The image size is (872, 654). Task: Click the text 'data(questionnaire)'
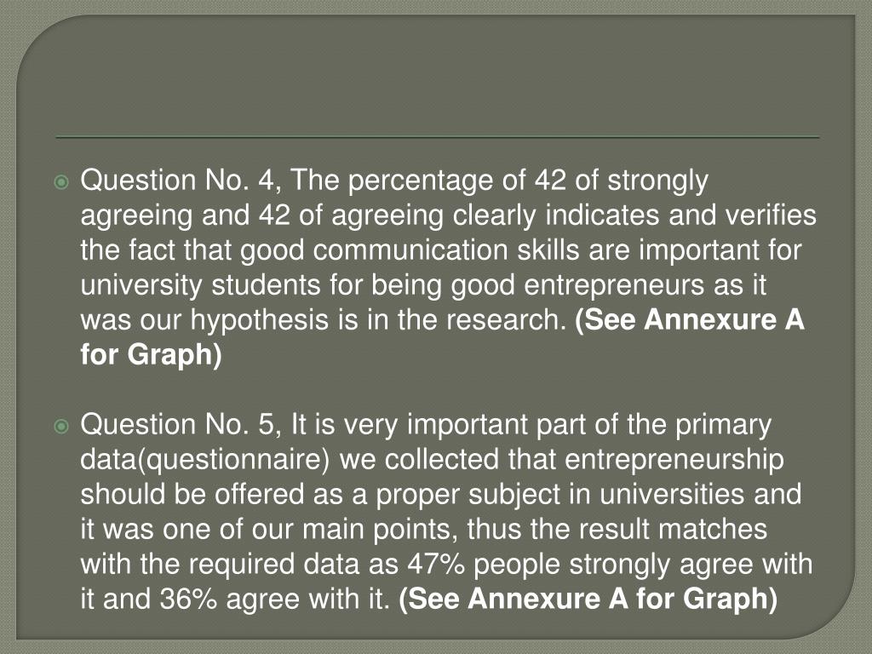tap(205, 460)
